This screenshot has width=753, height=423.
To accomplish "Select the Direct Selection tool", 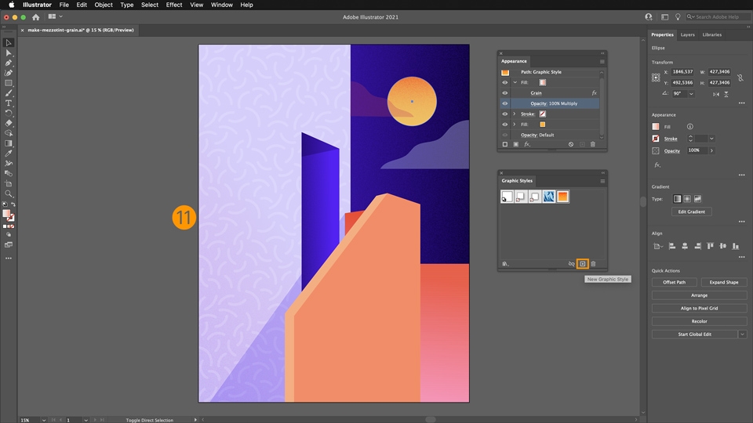I will coord(8,52).
